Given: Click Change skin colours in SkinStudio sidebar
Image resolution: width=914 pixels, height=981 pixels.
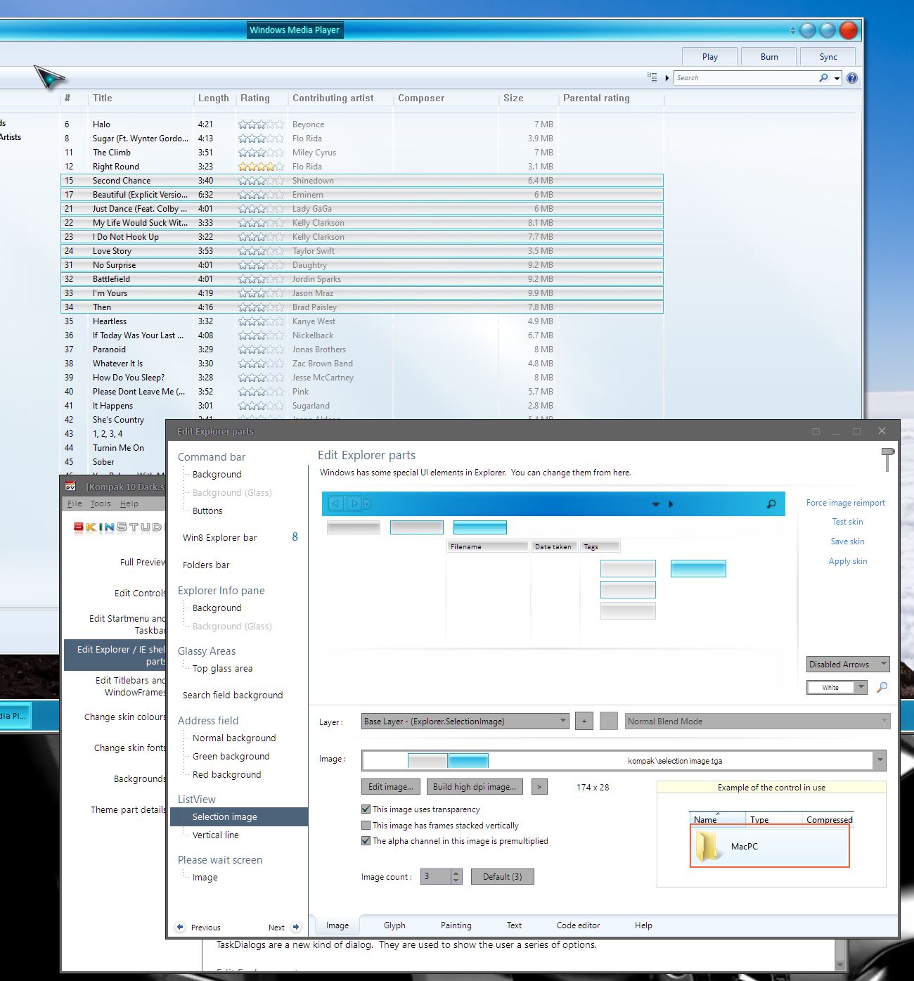Looking at the screenshot, I should 125,717.
